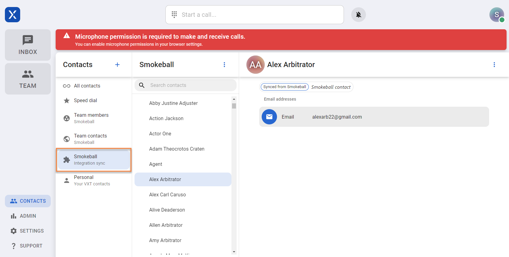Focus the Search contacts field
509x257 pixels.
pyautogui.click(x=186, y=85)
